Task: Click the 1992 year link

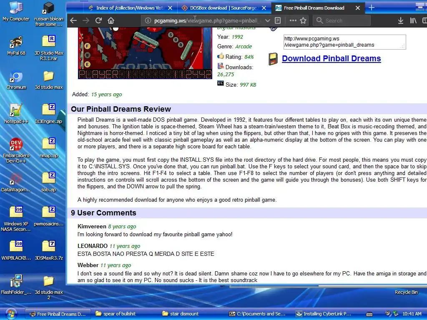Action: 237,37
